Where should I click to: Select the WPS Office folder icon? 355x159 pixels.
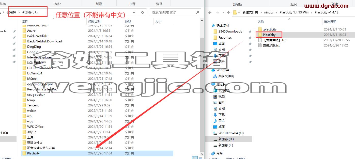pos(24,126)
